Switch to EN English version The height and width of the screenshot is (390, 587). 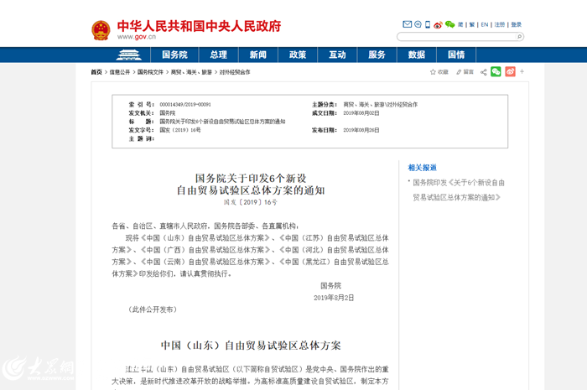[485, 24]
